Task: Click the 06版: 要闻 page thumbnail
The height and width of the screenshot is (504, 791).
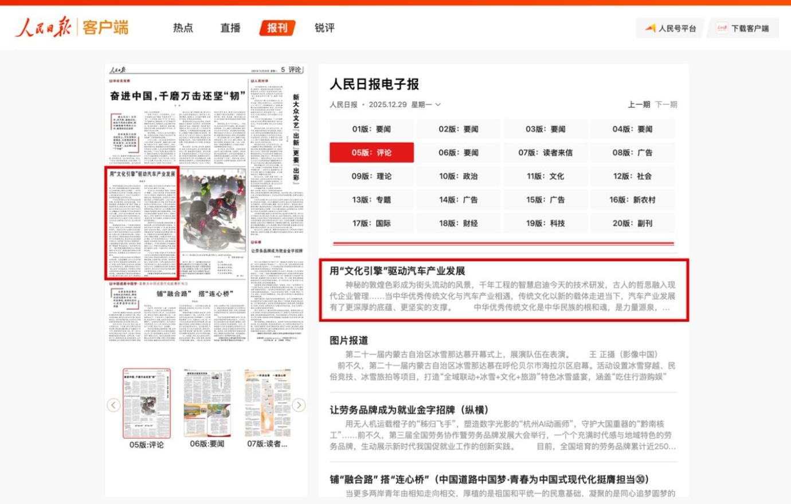Action: 207,403
